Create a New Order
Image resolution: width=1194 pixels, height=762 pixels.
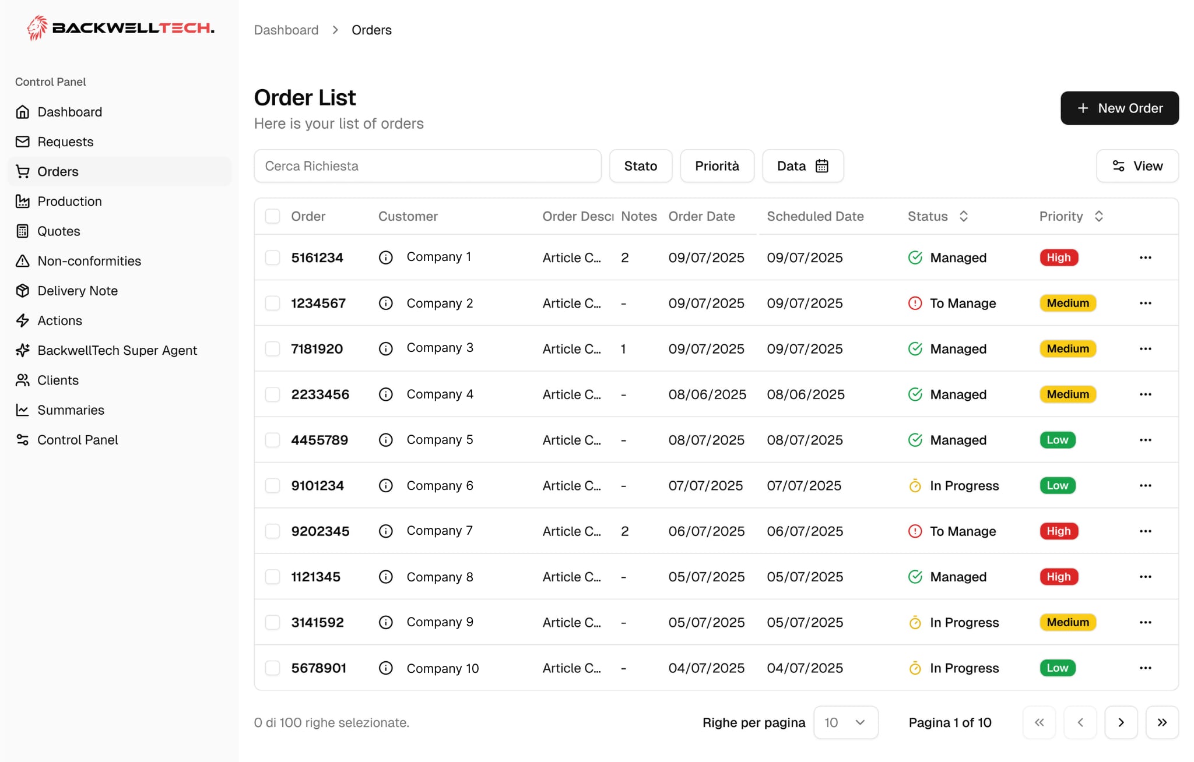tap(1119, 108)
